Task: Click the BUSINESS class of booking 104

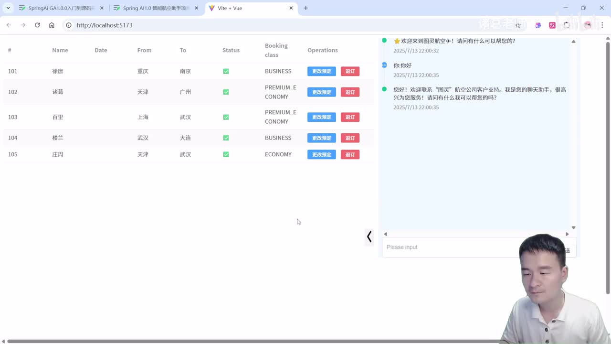Action: (278, 138)
